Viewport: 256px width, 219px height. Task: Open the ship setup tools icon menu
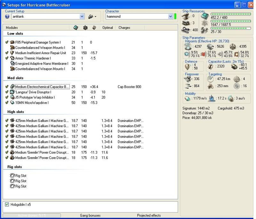coord(92,16)
